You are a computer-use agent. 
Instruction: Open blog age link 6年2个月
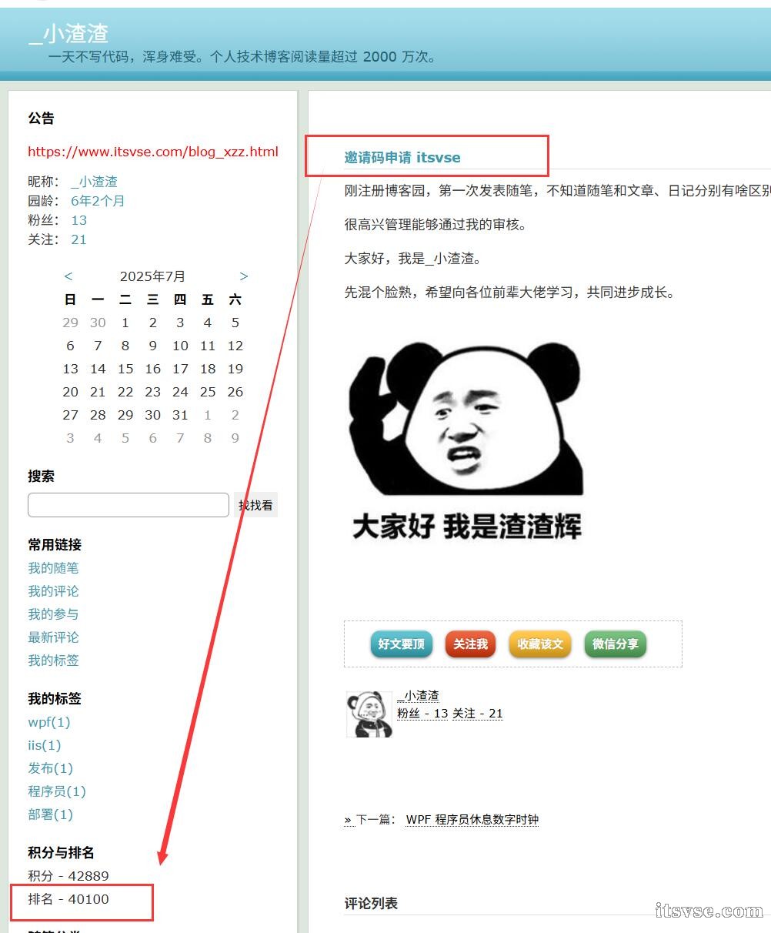pos(98,201)
